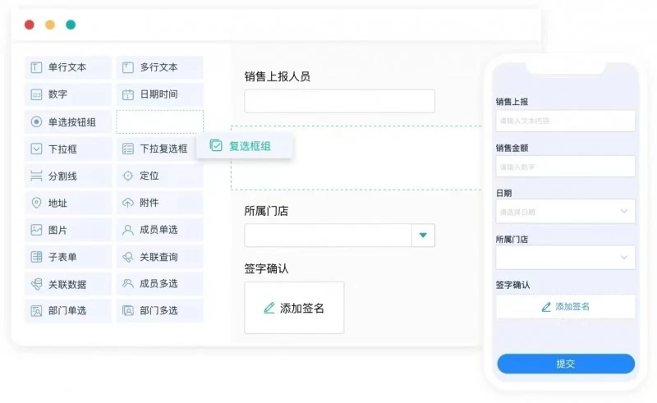Choose the 关联查询 component entry
Viewport: 657px width, 403px height.
click(159, 257)
